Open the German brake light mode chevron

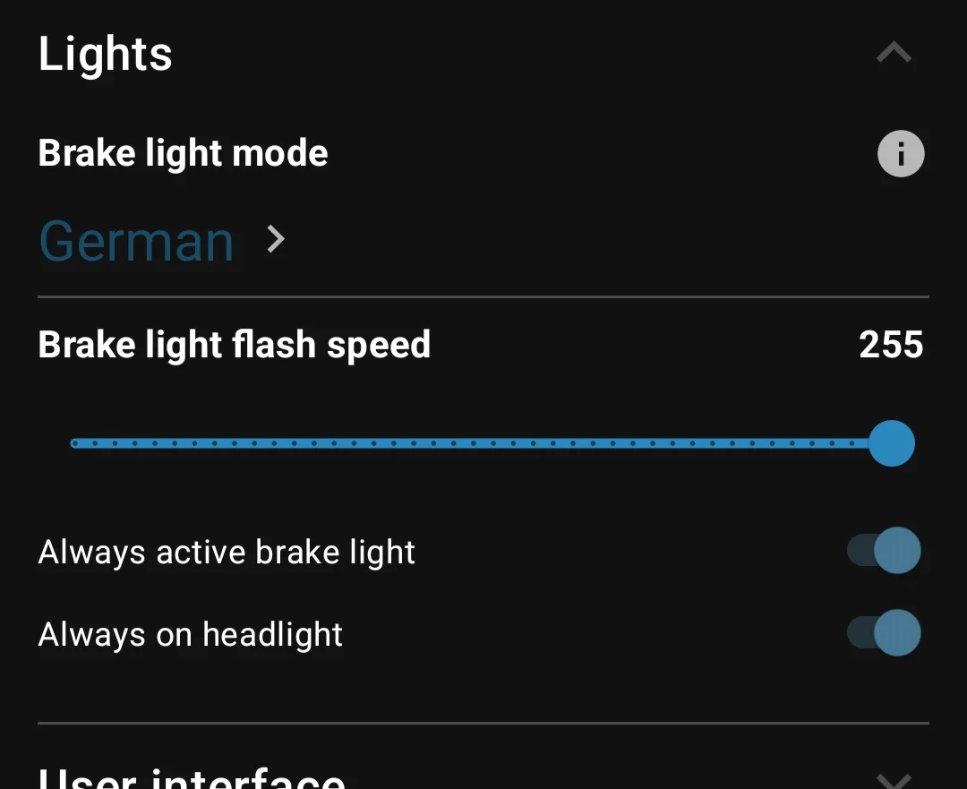tap(276, 239)
